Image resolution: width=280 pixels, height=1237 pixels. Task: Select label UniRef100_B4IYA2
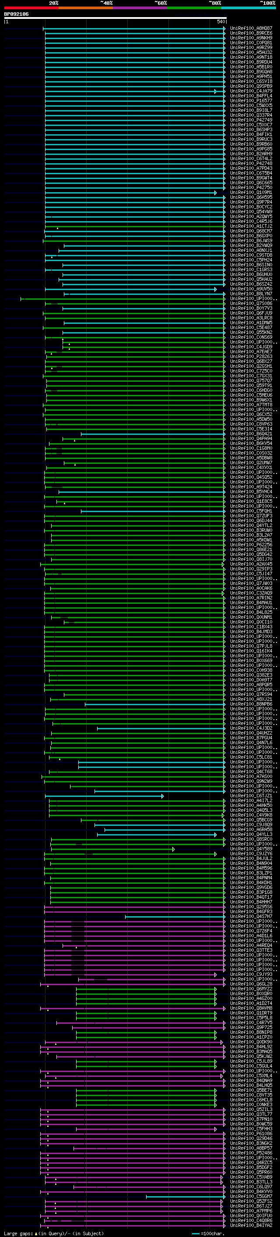click(x=251, y=1225)
